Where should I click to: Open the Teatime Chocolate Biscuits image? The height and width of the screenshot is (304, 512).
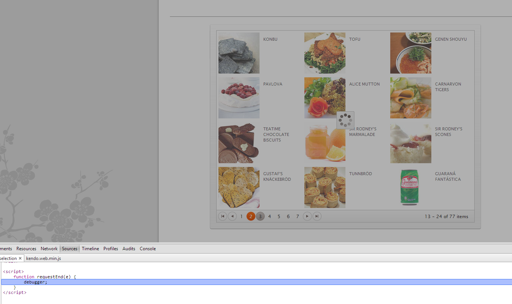point(239,143)
